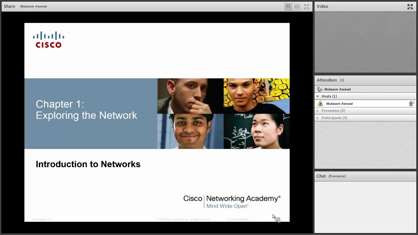Click the host avatar icon for Mutasem Awwad
The height and width of the screenshot is (235, 418).
click(320, 103)
